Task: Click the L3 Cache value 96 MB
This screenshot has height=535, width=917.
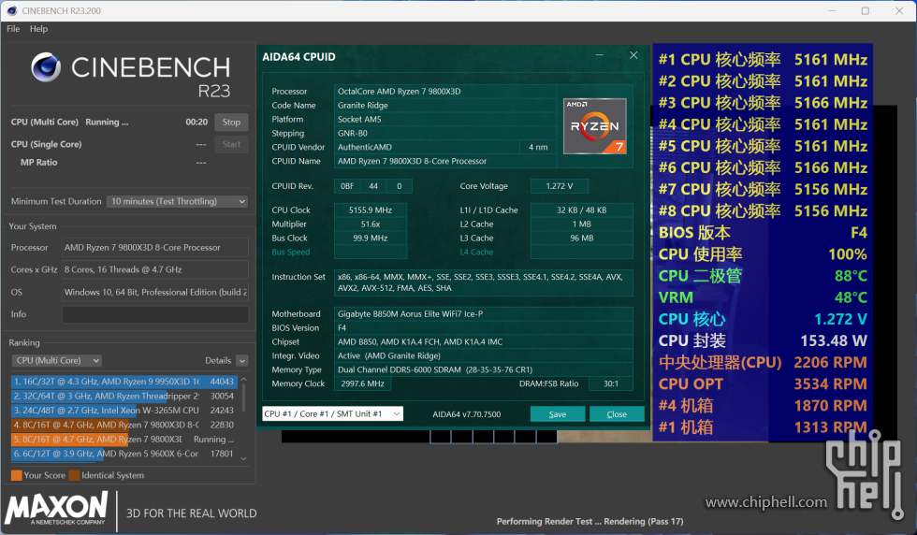Action: 581,238
